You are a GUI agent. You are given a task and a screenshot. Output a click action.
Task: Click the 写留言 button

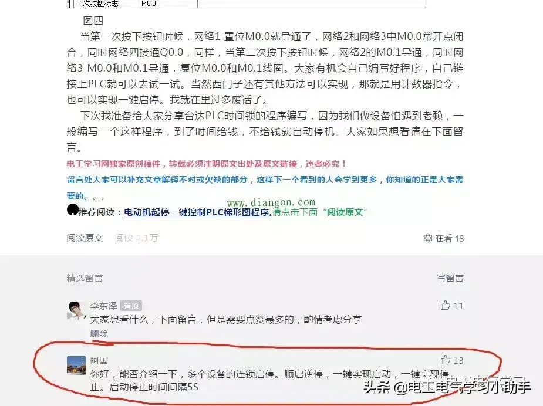click(x=450, y=278)
